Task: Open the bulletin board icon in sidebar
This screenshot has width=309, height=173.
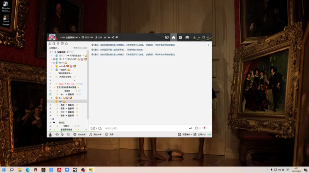Action: pyautogui.click(x=62, y=43)
